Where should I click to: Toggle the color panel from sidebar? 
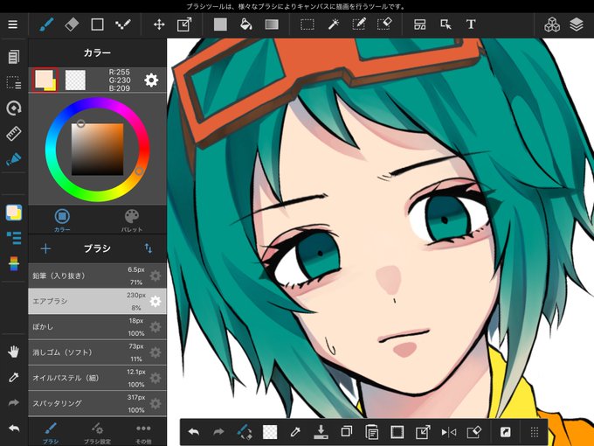coord(14,213)
